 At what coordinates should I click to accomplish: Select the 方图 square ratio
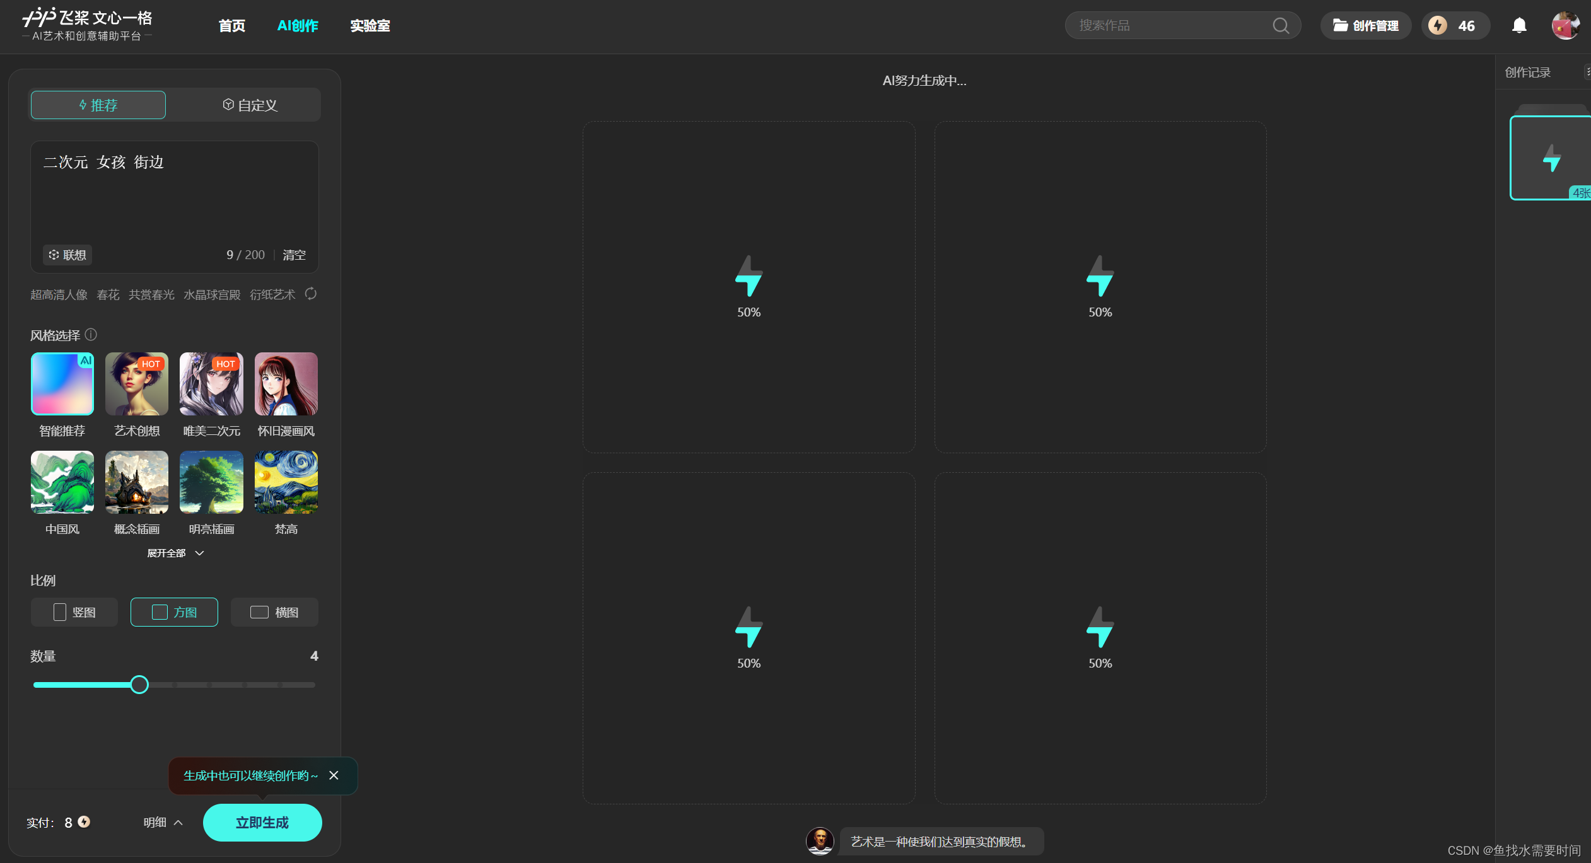pos(174,612)
